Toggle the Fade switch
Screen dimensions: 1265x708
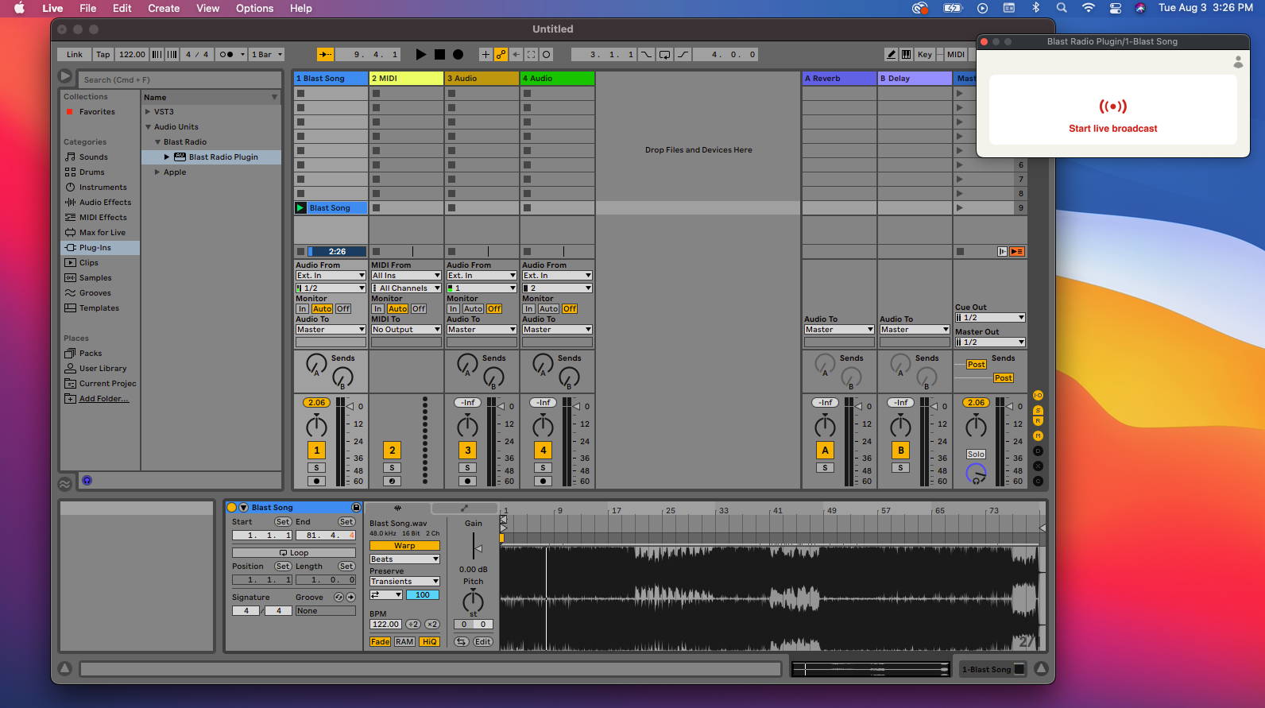coord(380,641)
